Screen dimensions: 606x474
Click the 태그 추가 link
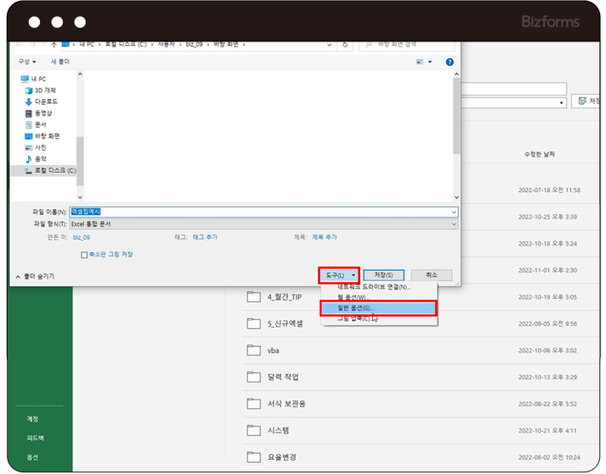[x=205, y=237]
